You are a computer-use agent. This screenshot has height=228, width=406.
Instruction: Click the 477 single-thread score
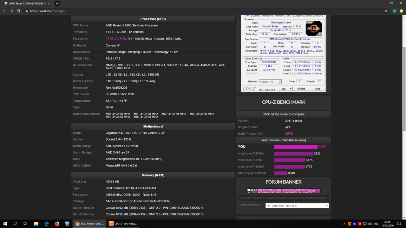(288, 127)
